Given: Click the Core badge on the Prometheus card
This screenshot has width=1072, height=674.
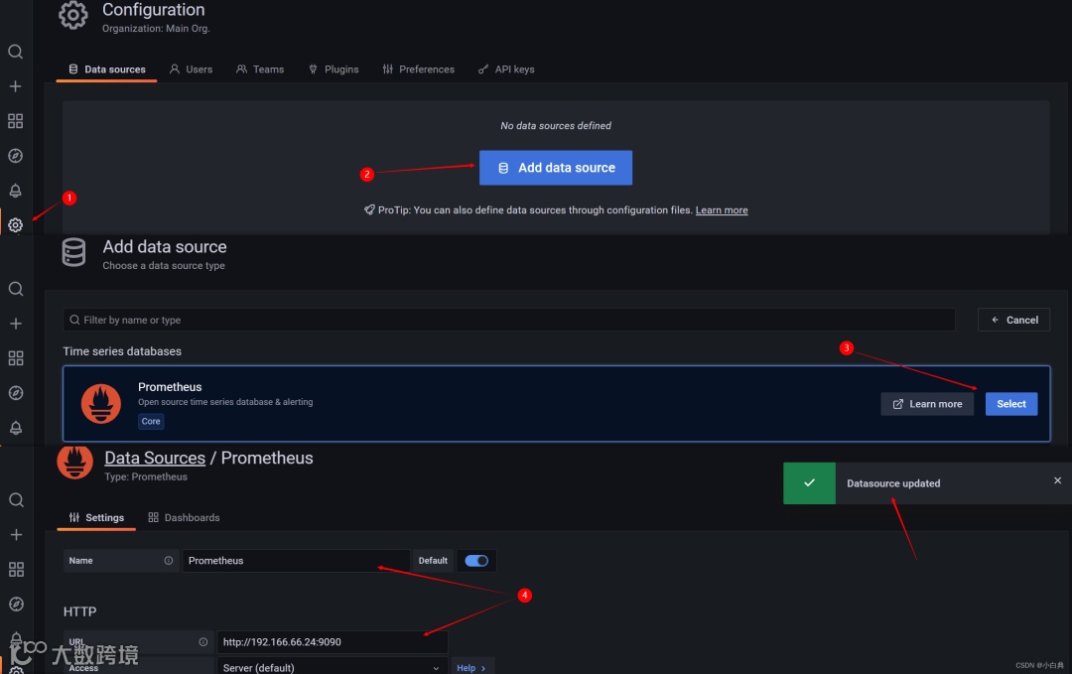Looking at the screenshot, I should click(151, 421).
